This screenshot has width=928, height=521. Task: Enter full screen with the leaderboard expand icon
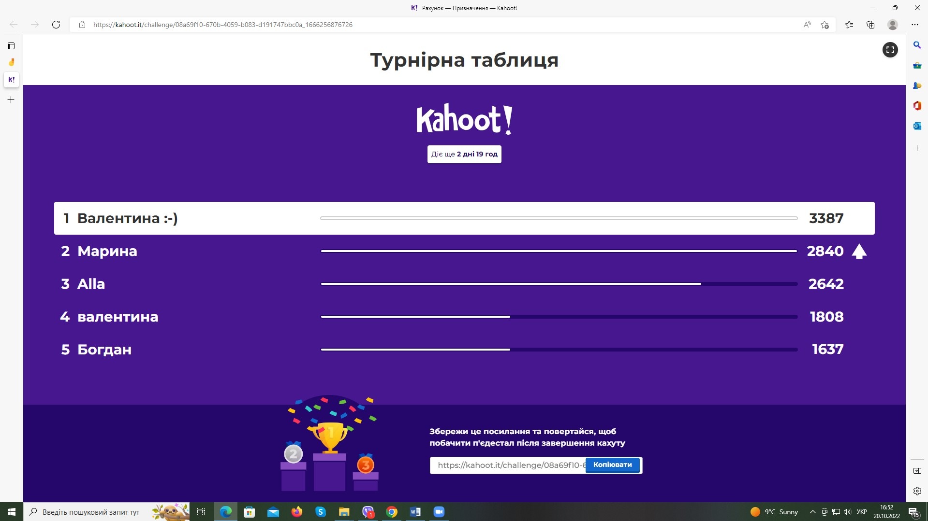890,50
